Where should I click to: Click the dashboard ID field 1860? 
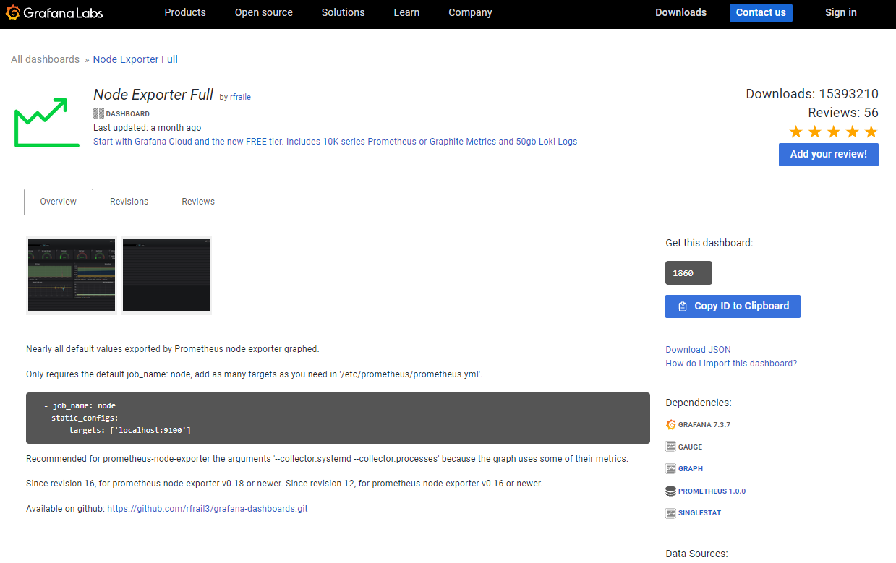(688, 272)
